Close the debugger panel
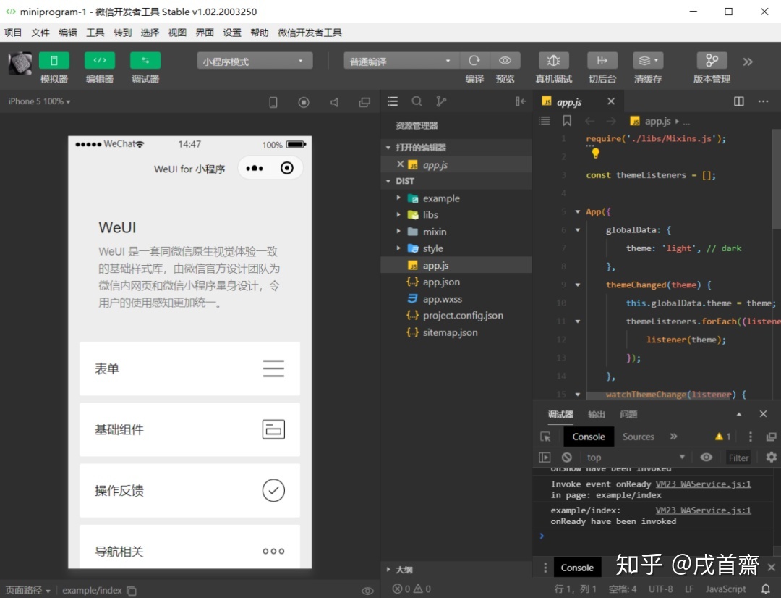 (x=763, y=414)
